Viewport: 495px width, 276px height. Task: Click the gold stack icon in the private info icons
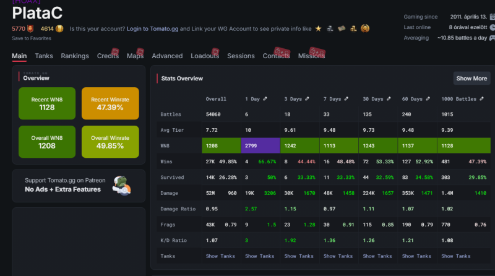pyautogui.click(x=353, y=28)
